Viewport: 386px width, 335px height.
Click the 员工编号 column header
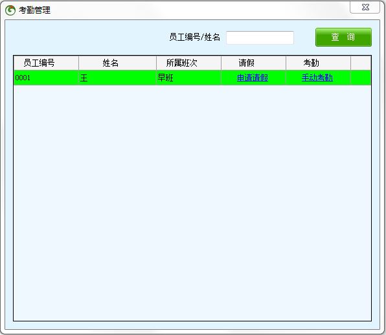click(x=46, y=63)
